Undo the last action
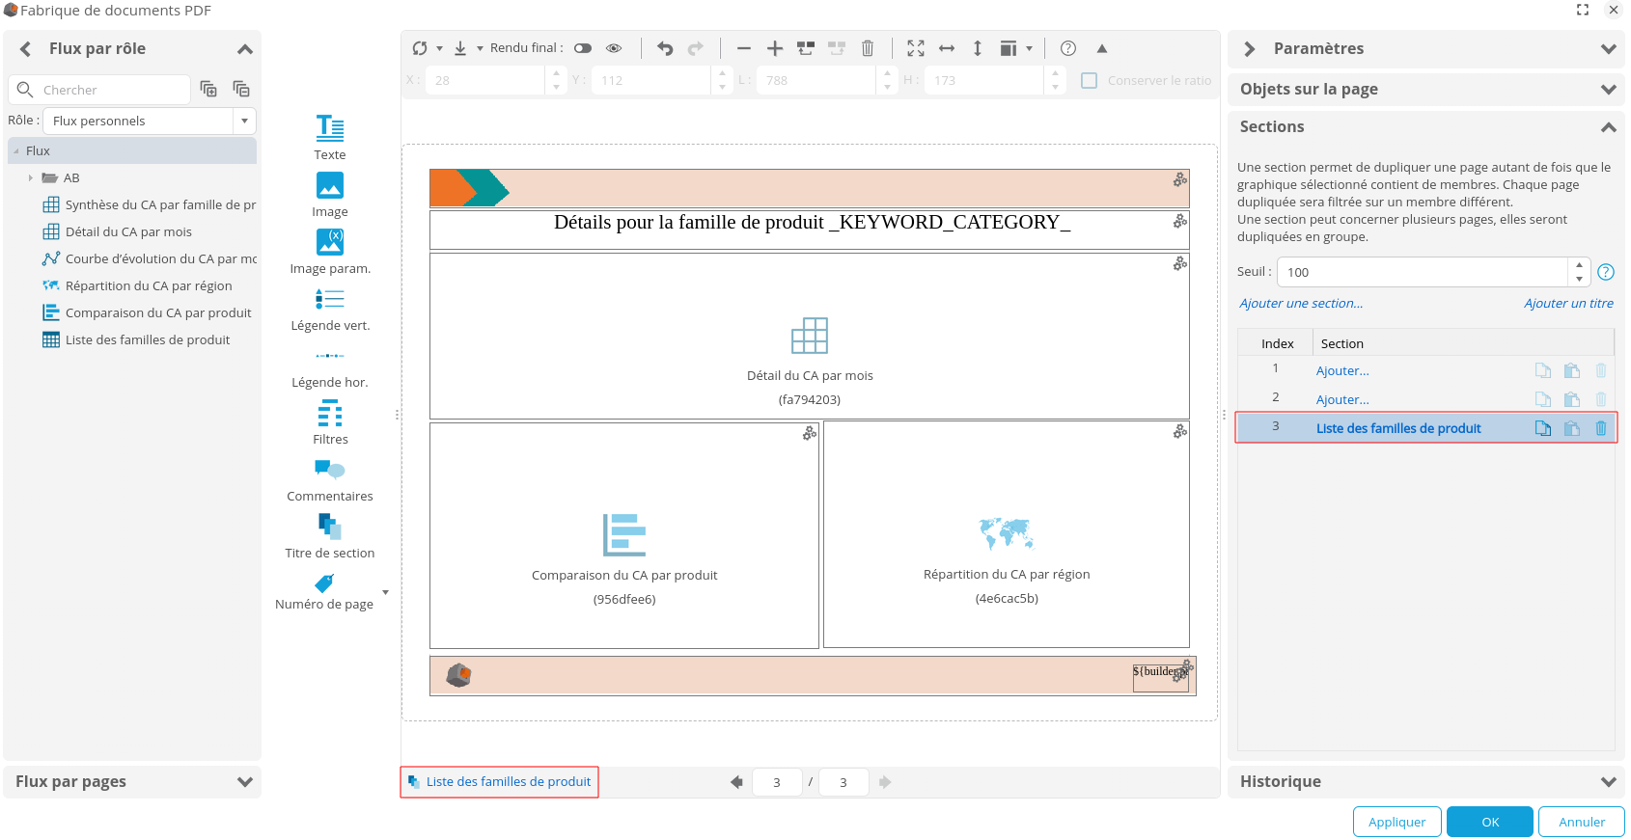The image size is (1631, 840). pos(665,48)
